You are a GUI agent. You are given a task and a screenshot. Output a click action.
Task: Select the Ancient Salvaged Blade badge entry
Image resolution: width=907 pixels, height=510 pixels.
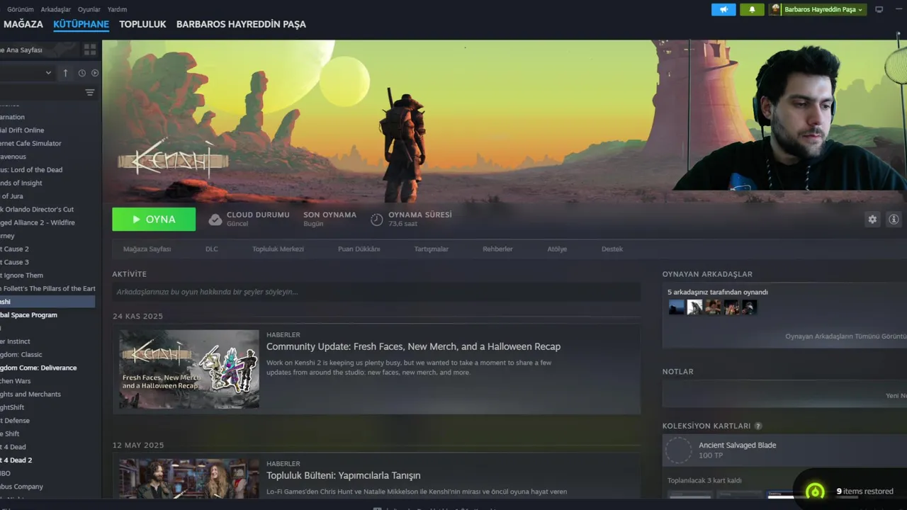(x=784, y=450)
